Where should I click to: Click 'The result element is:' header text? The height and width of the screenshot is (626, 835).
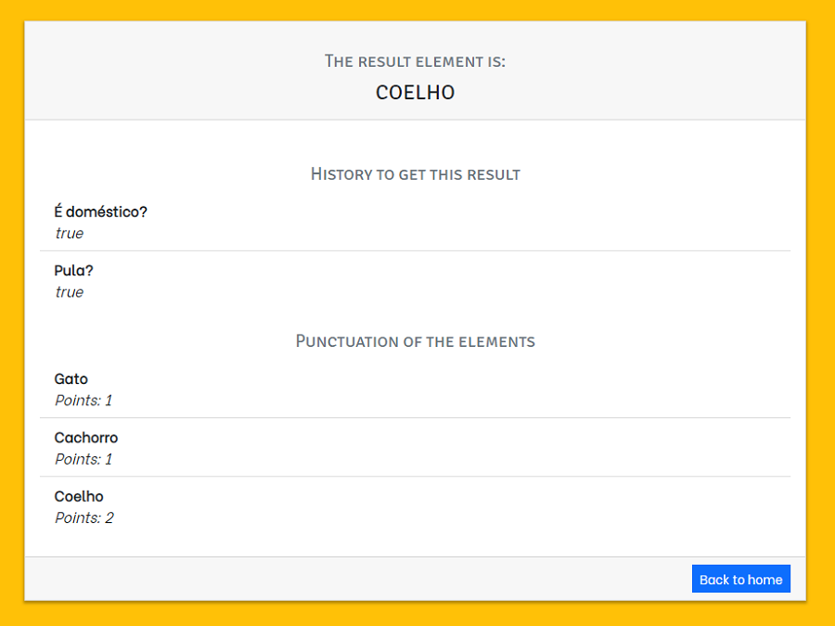point(415,61)
